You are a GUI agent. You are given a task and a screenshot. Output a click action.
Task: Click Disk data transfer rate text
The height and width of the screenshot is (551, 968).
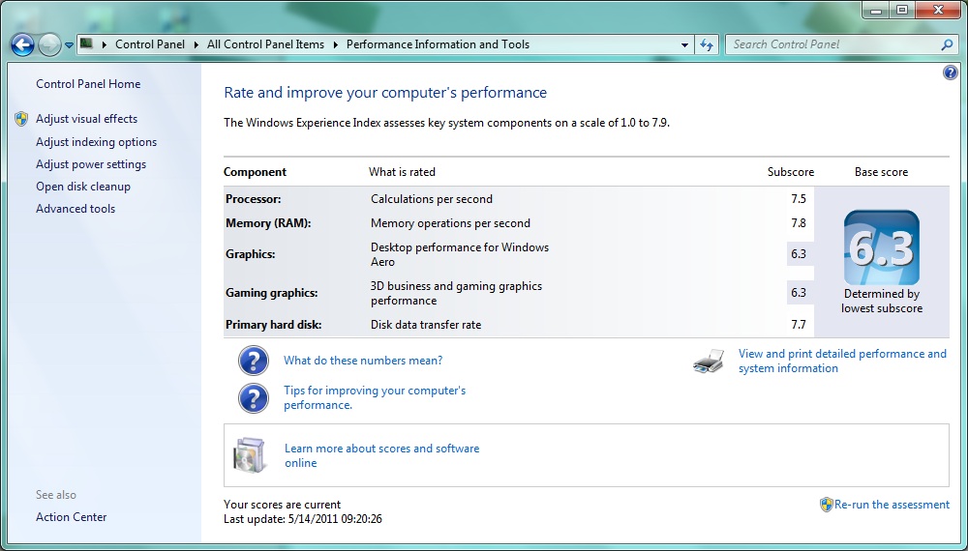pyautogui.click(x=426, y=325)
